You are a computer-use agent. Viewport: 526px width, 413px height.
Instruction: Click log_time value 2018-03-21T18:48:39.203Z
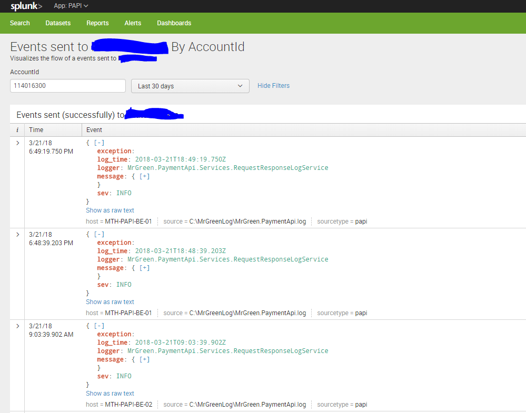(x=181, y=251)
